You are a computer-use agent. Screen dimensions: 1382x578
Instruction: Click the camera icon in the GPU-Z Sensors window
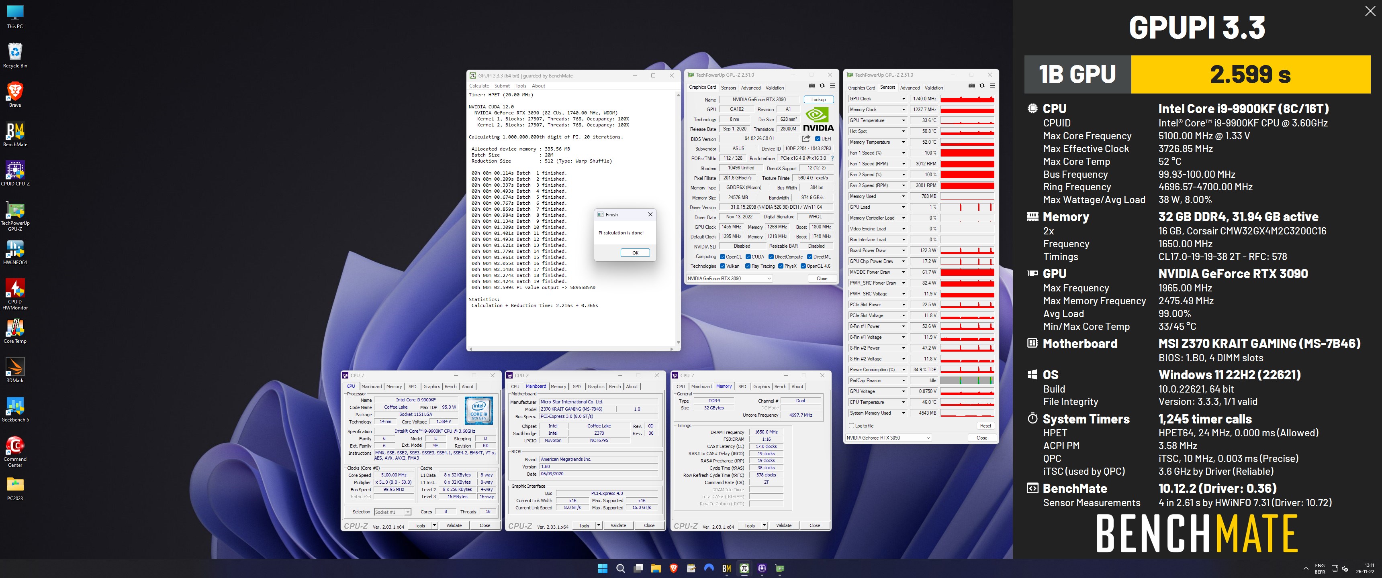click(971, 86)
